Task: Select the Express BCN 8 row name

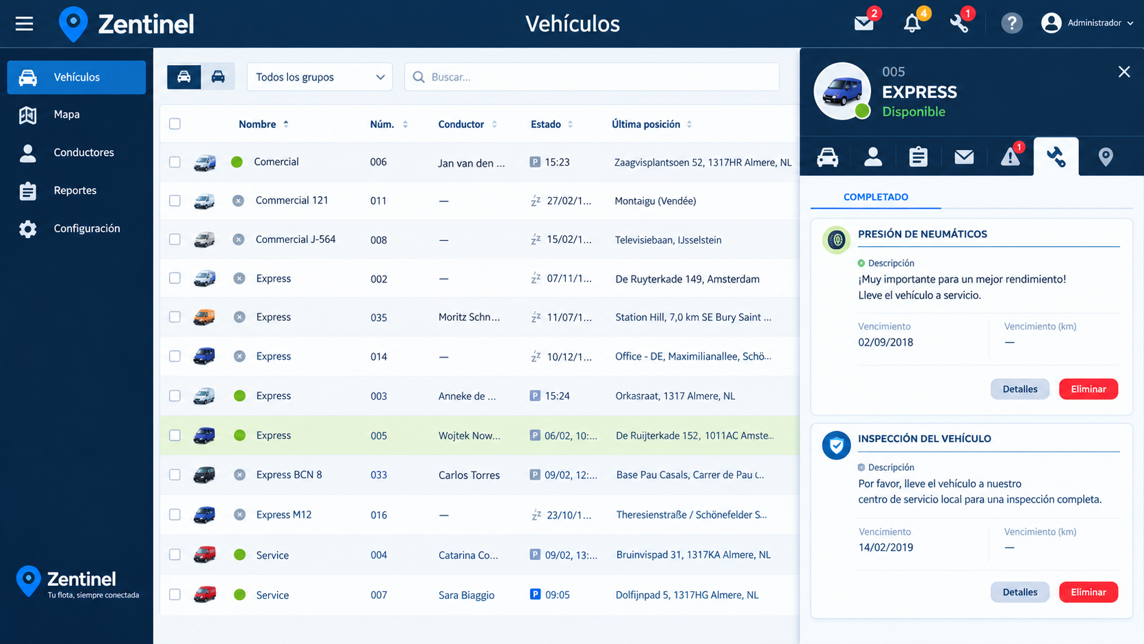Action: click(289, 475)
